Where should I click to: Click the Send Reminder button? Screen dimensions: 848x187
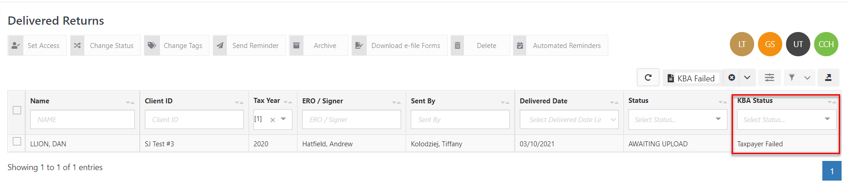(249, 45)
